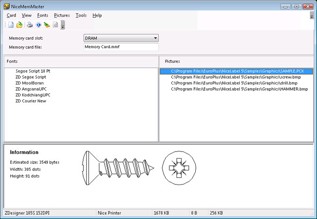This screenshot has width=317, height=219.
Task: Open a memory card file via folder icon
Action: pos(19,25)
